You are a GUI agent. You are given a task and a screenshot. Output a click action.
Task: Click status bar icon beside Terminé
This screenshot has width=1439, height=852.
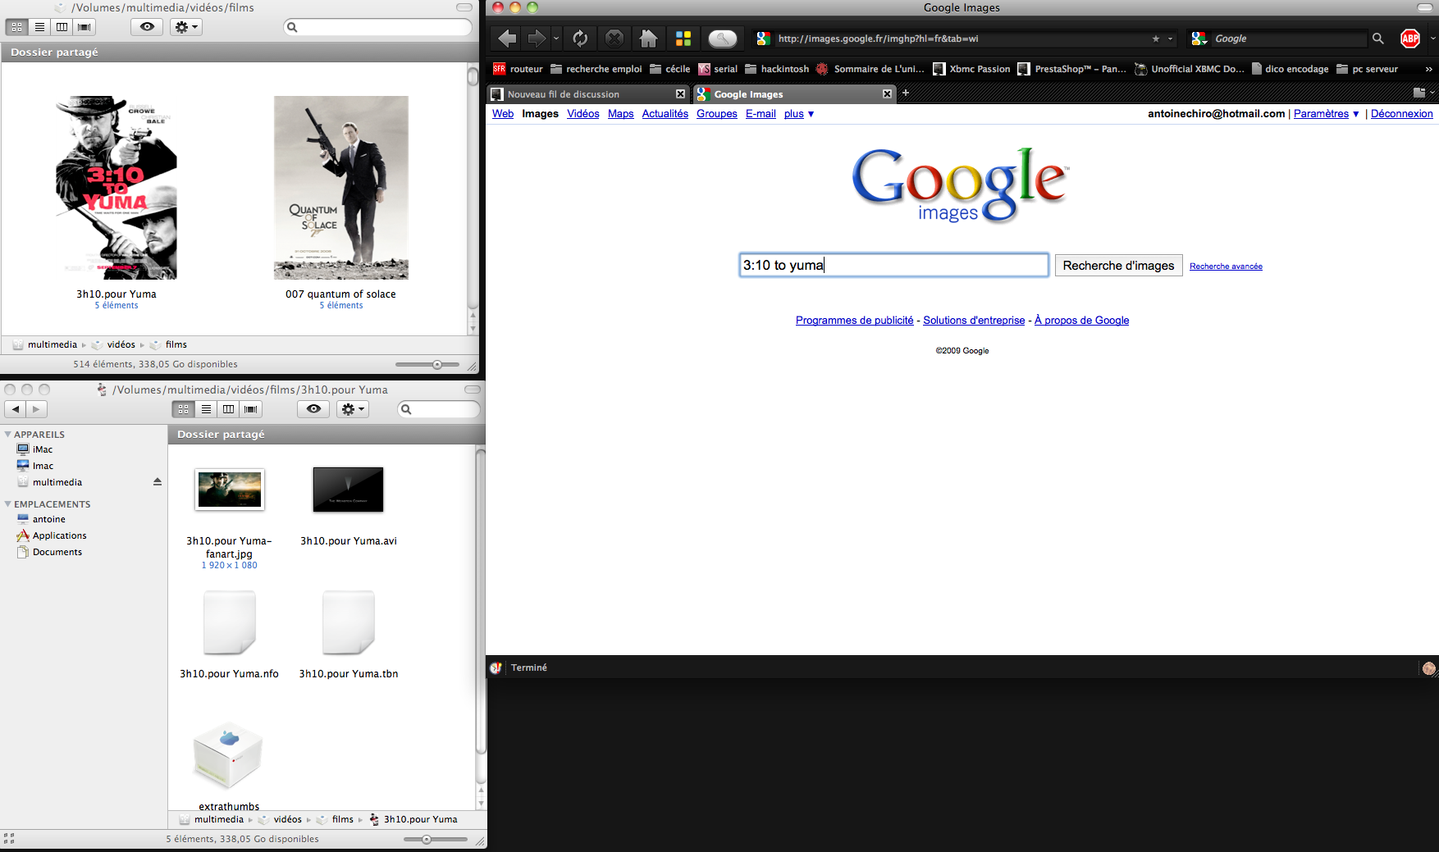point(496,667)
